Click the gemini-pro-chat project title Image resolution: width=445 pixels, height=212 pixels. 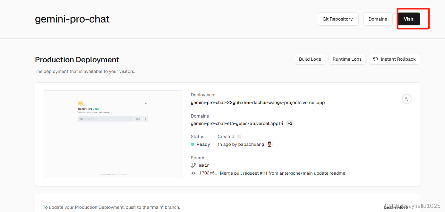point(72,19)
